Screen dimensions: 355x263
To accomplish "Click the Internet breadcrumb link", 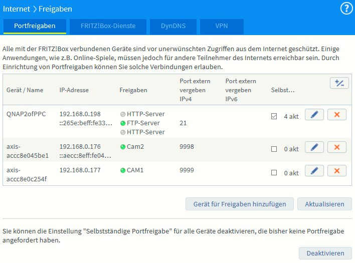I will pyautogui.click(x=16, y=9).
